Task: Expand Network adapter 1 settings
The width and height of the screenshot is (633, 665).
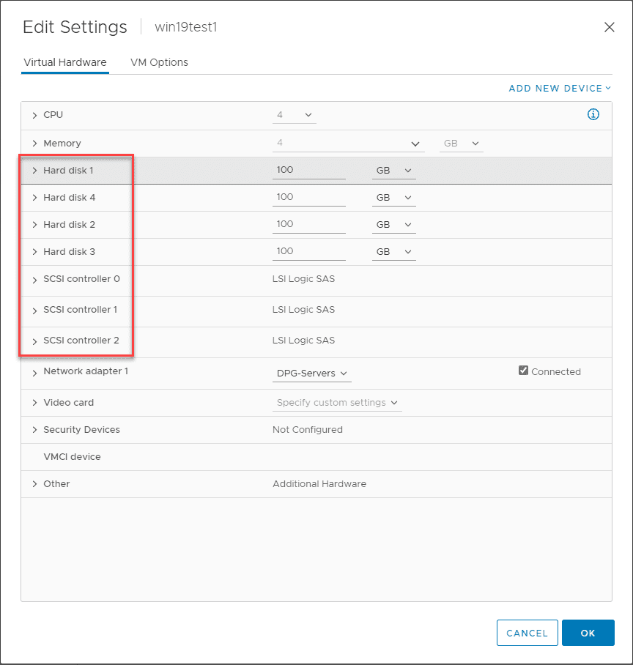Action: point(34,372)
